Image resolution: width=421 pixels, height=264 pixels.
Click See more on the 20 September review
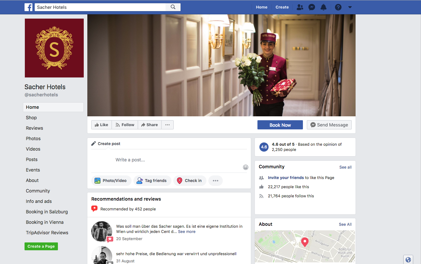coord(187,232)
